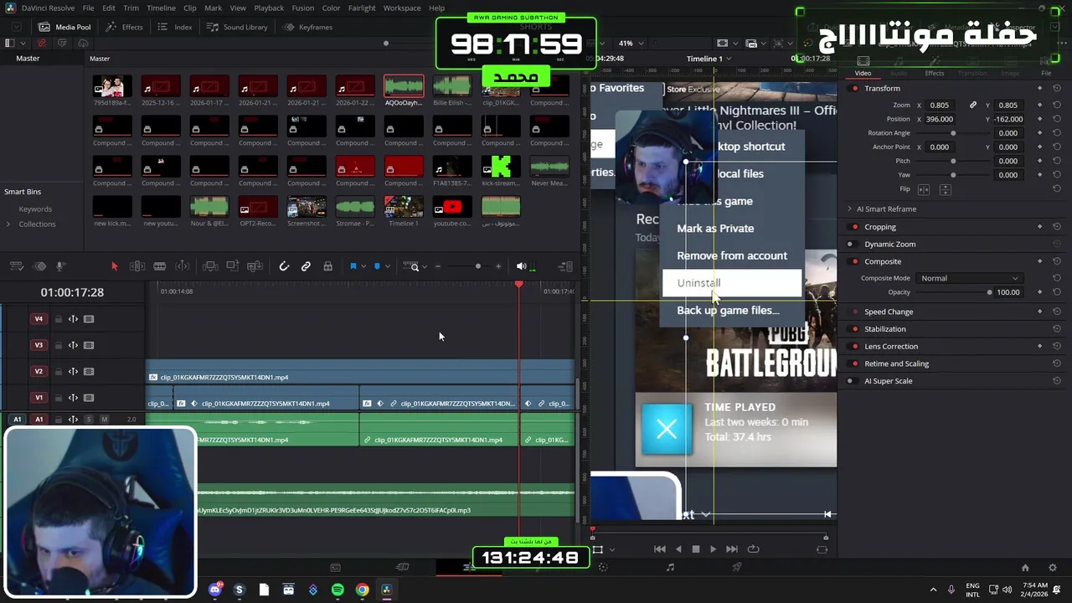1072x603 pixels.
Task: Toggle timeline Snapping magnet icon
Action: (x=284, y=266)
